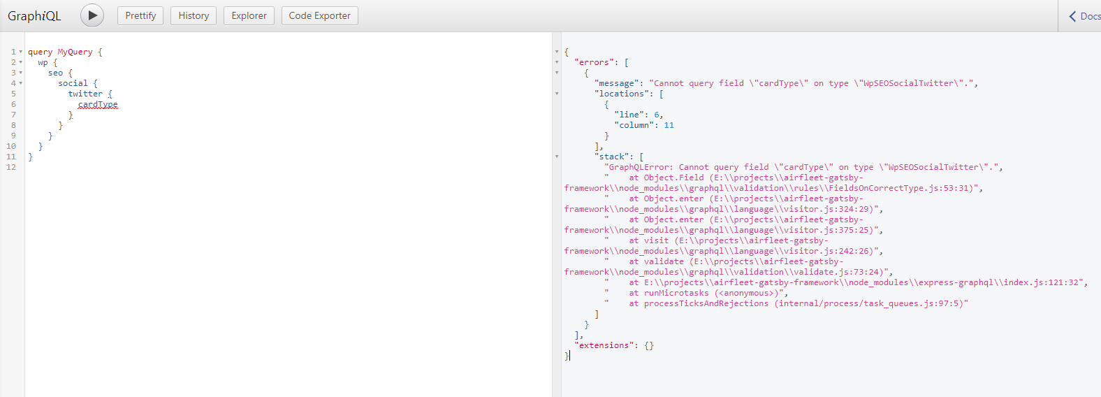Click the twitter field in query
The height and width of the screenshot is (397, 1101).
[85, 94]
